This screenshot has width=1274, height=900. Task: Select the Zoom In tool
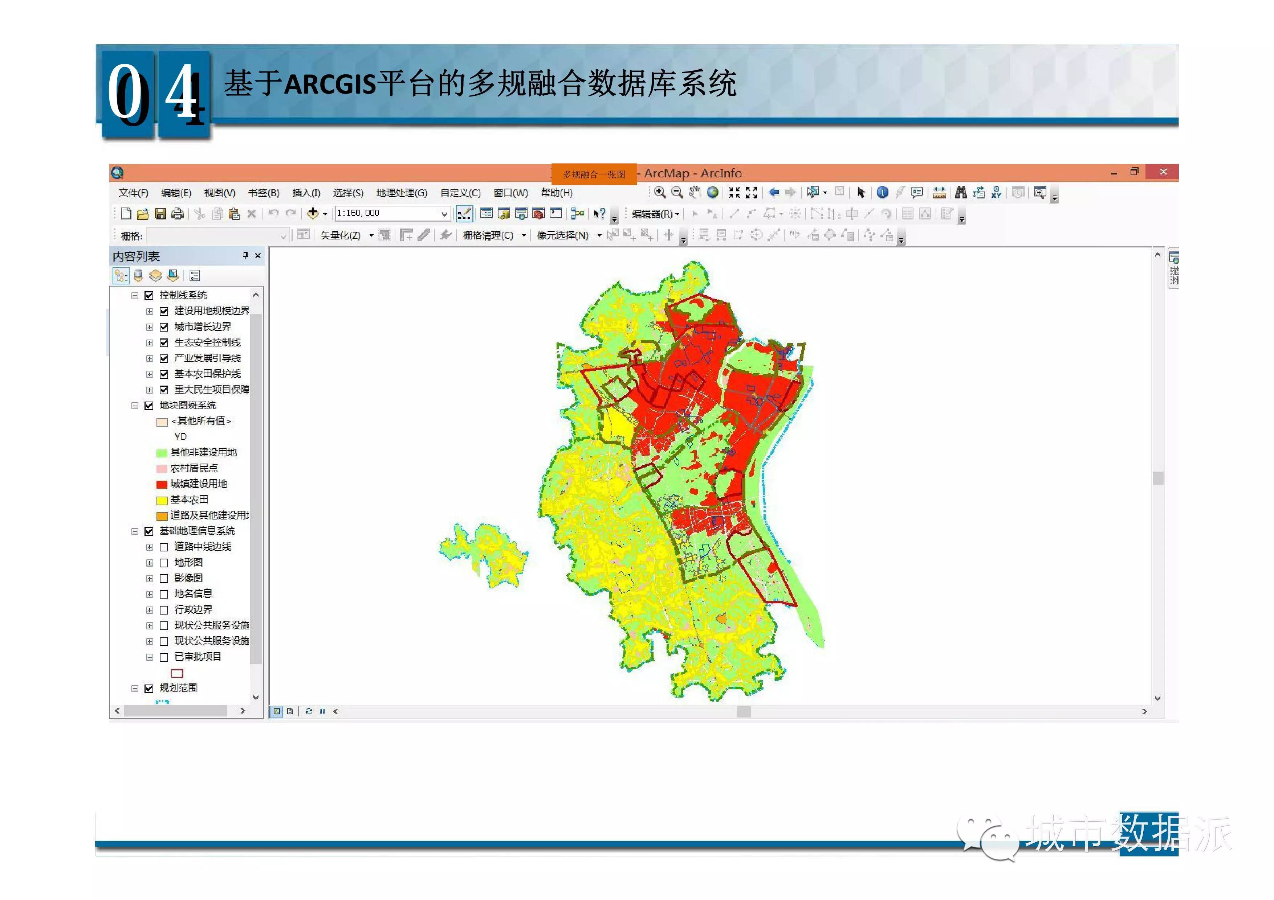tap(660, 192)
